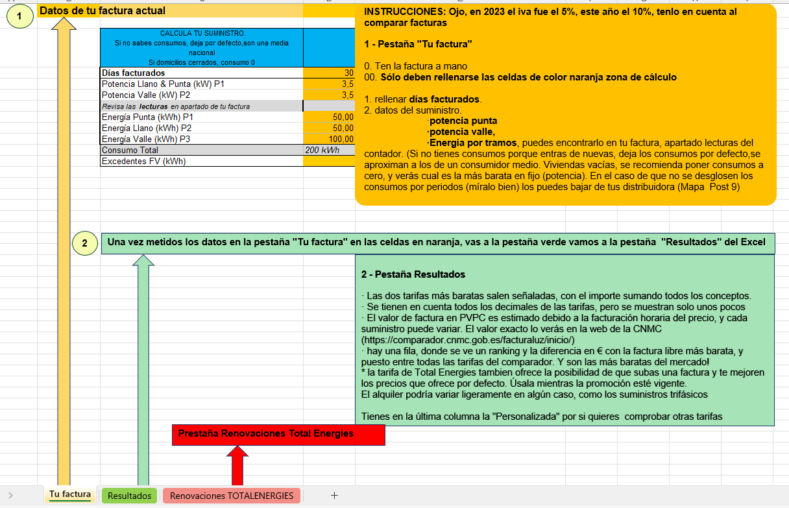Select the Potencia Llano & Punta value cell
The height and width of the screenshot is (508, 789).
pos(329,84)
